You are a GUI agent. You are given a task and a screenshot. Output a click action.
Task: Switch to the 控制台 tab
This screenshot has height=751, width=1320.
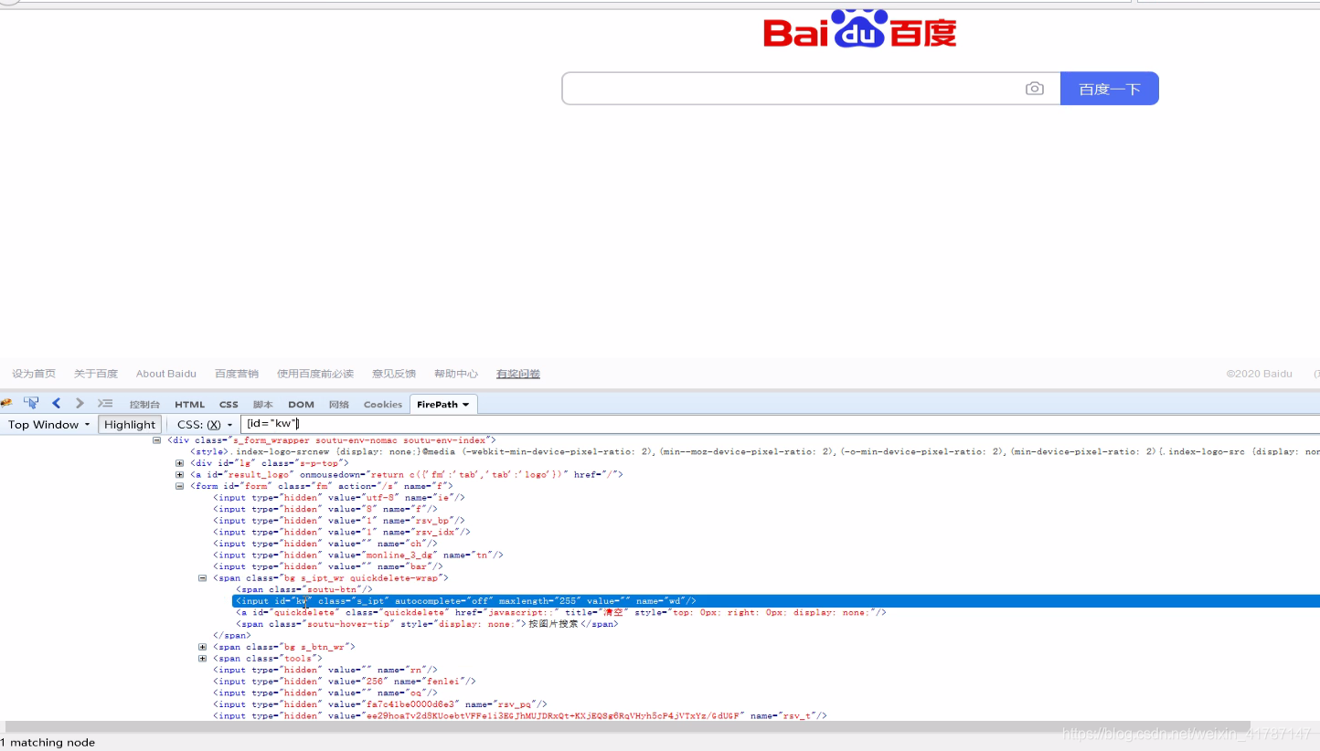point(144,405)
